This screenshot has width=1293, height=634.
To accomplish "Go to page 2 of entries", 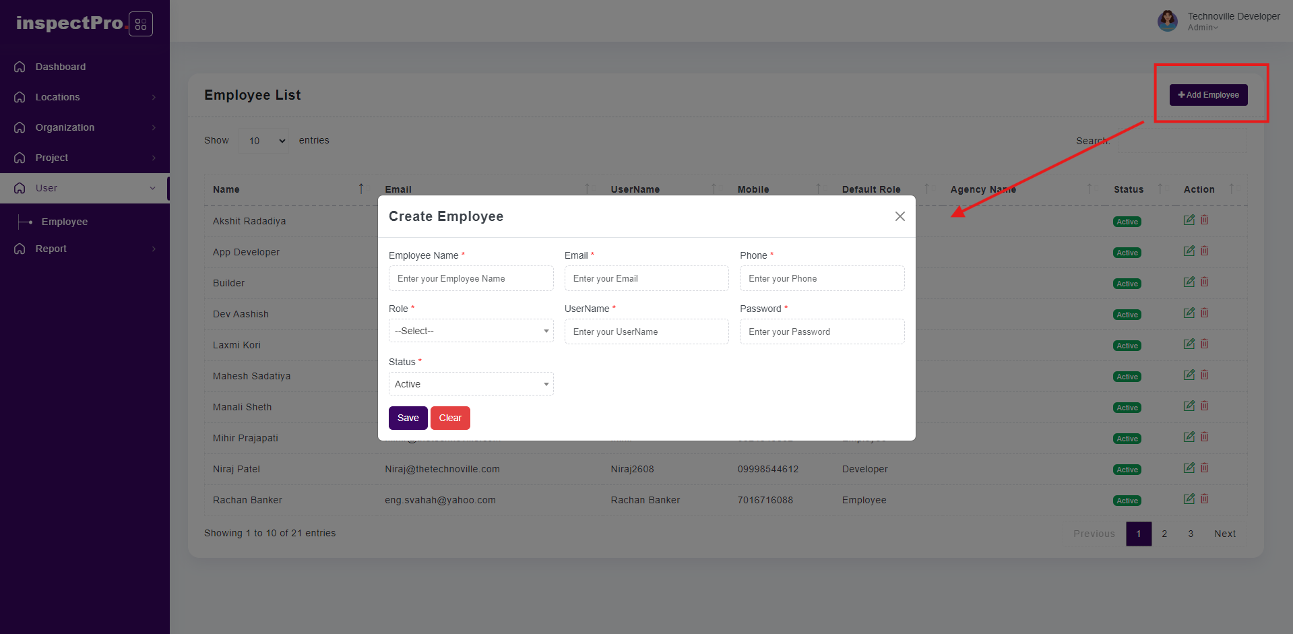I will tap(1164, 534).
